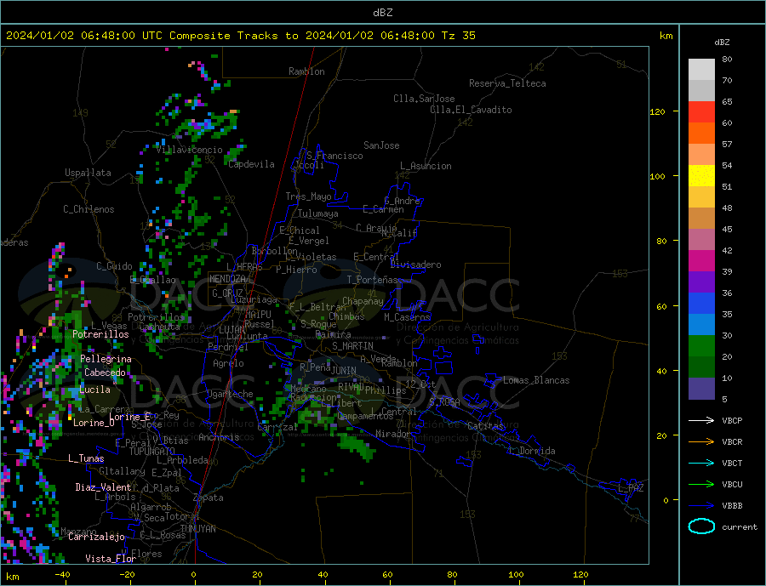Image resolution: width=766 pixels, height=586 pixels.
Task: Click the Diaz_Valent label
Action: tap(104, 487)
